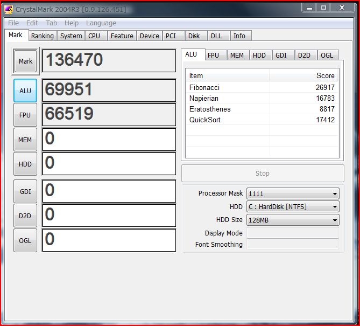This screenshot has height=326, width=360.
Task: Click the CrystalMark app icon in title bar
Action: coord(8,9)
